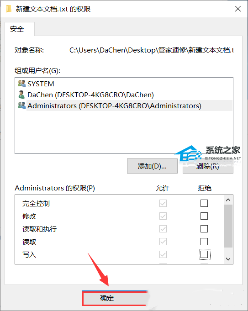The width and height of the screenshot is (248, 311).
Task: Check Deny for 完全控制
Action: pyautogui.click(x=204, y=203)
